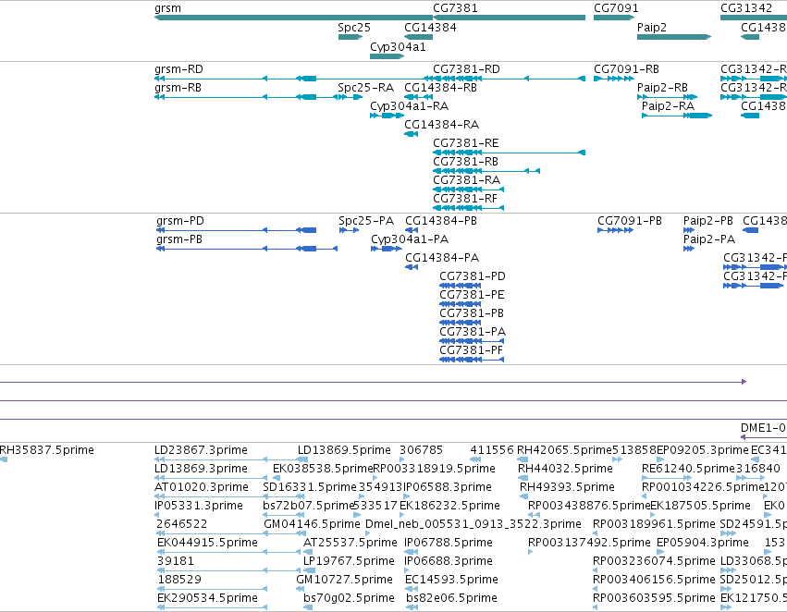This screenshot has height=612, width=787.
Task: Click the CG7091-RB transcript label
Action: [x=626, y=69]
